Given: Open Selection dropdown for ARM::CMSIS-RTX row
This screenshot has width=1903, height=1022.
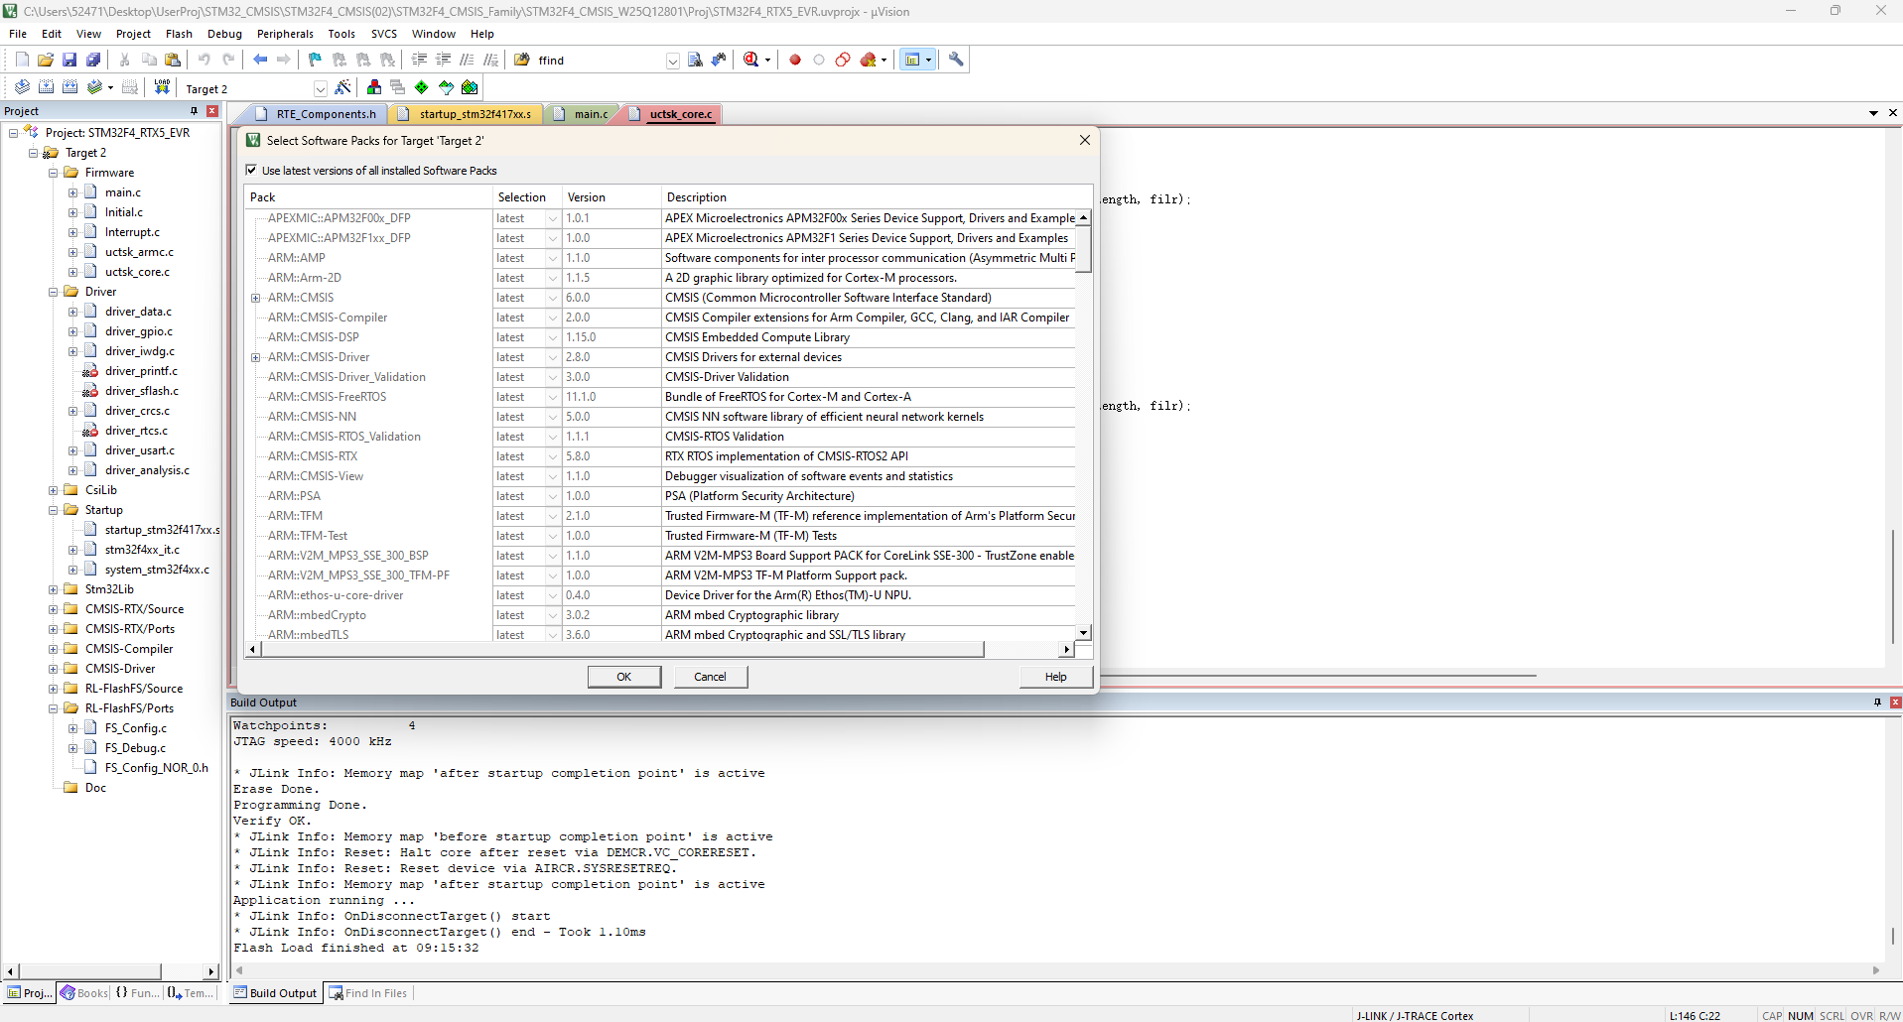Looking at the screenshot, I should pos(553,456).
